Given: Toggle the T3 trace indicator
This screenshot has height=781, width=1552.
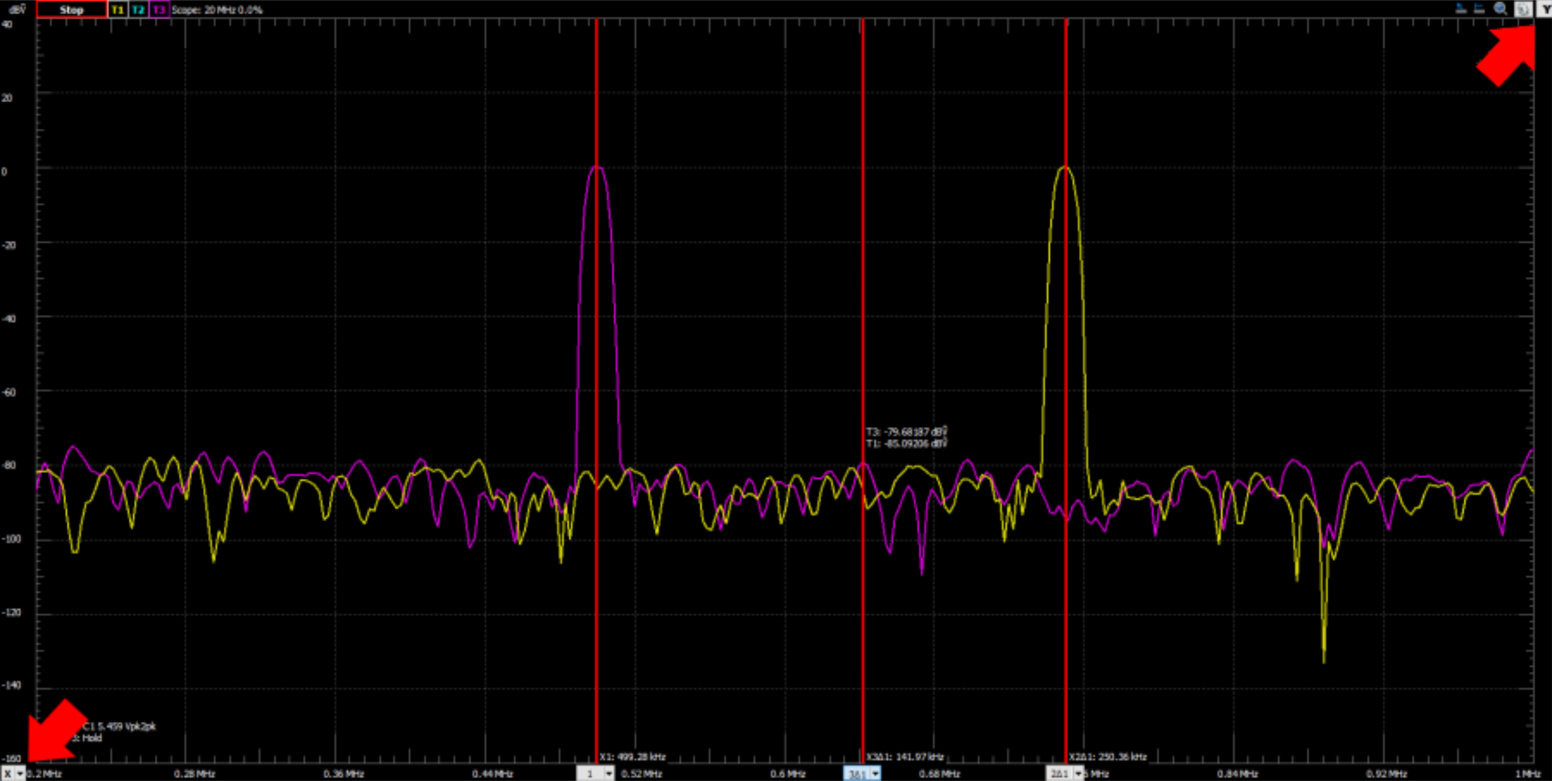Looking at the screenshot, I should (x=159, y=10).
